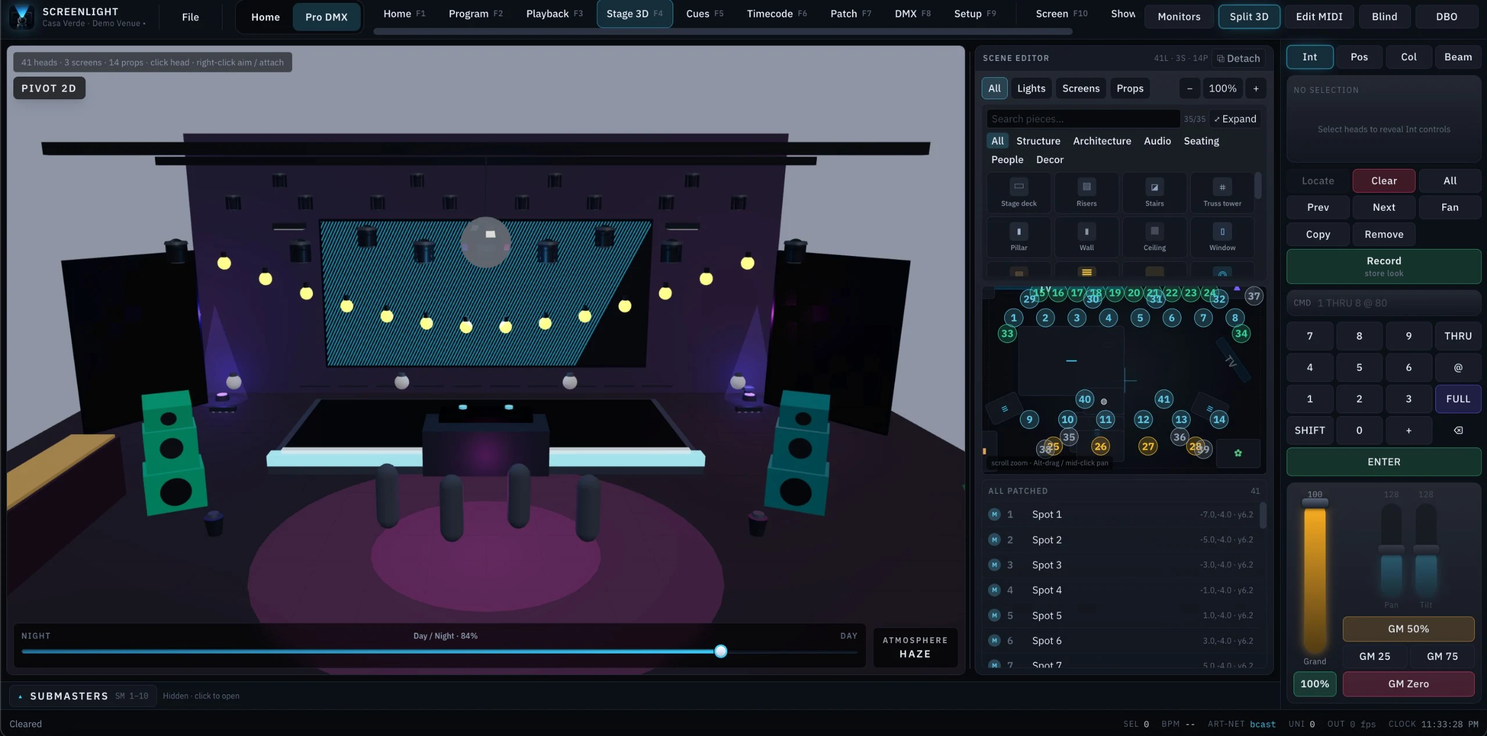1487x736 pixels.
Task: Click the CMD command line field
Action: (1384, 303)
